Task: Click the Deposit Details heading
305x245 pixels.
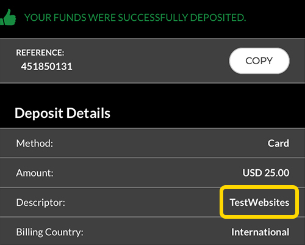Action: 62,113
